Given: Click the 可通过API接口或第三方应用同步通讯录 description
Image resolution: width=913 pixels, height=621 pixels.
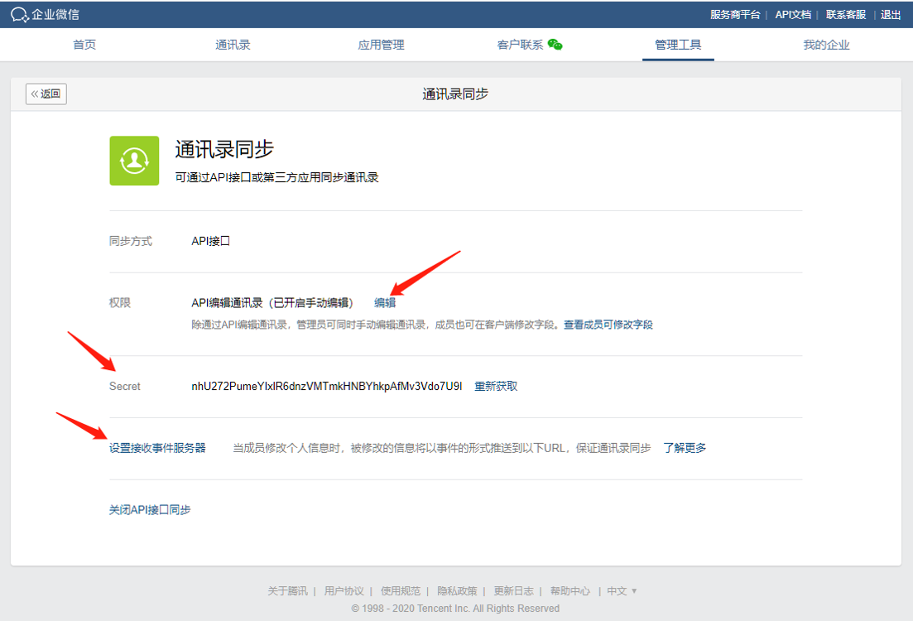Looking at the screenshot, I should coord(277,177).
